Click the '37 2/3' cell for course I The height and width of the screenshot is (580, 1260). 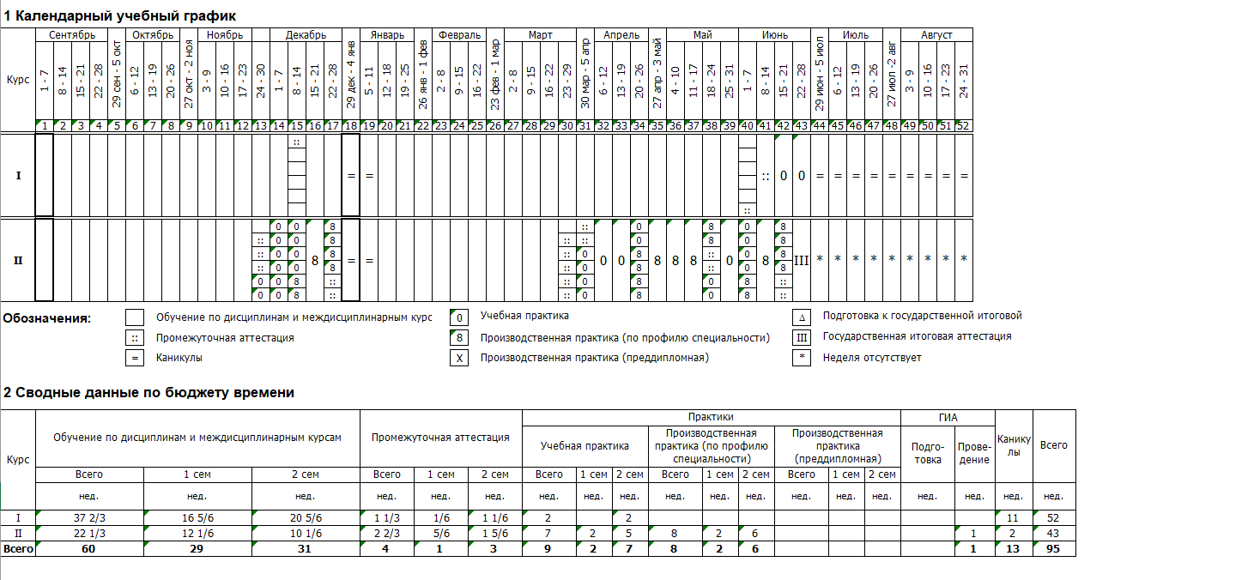point(89,518)
